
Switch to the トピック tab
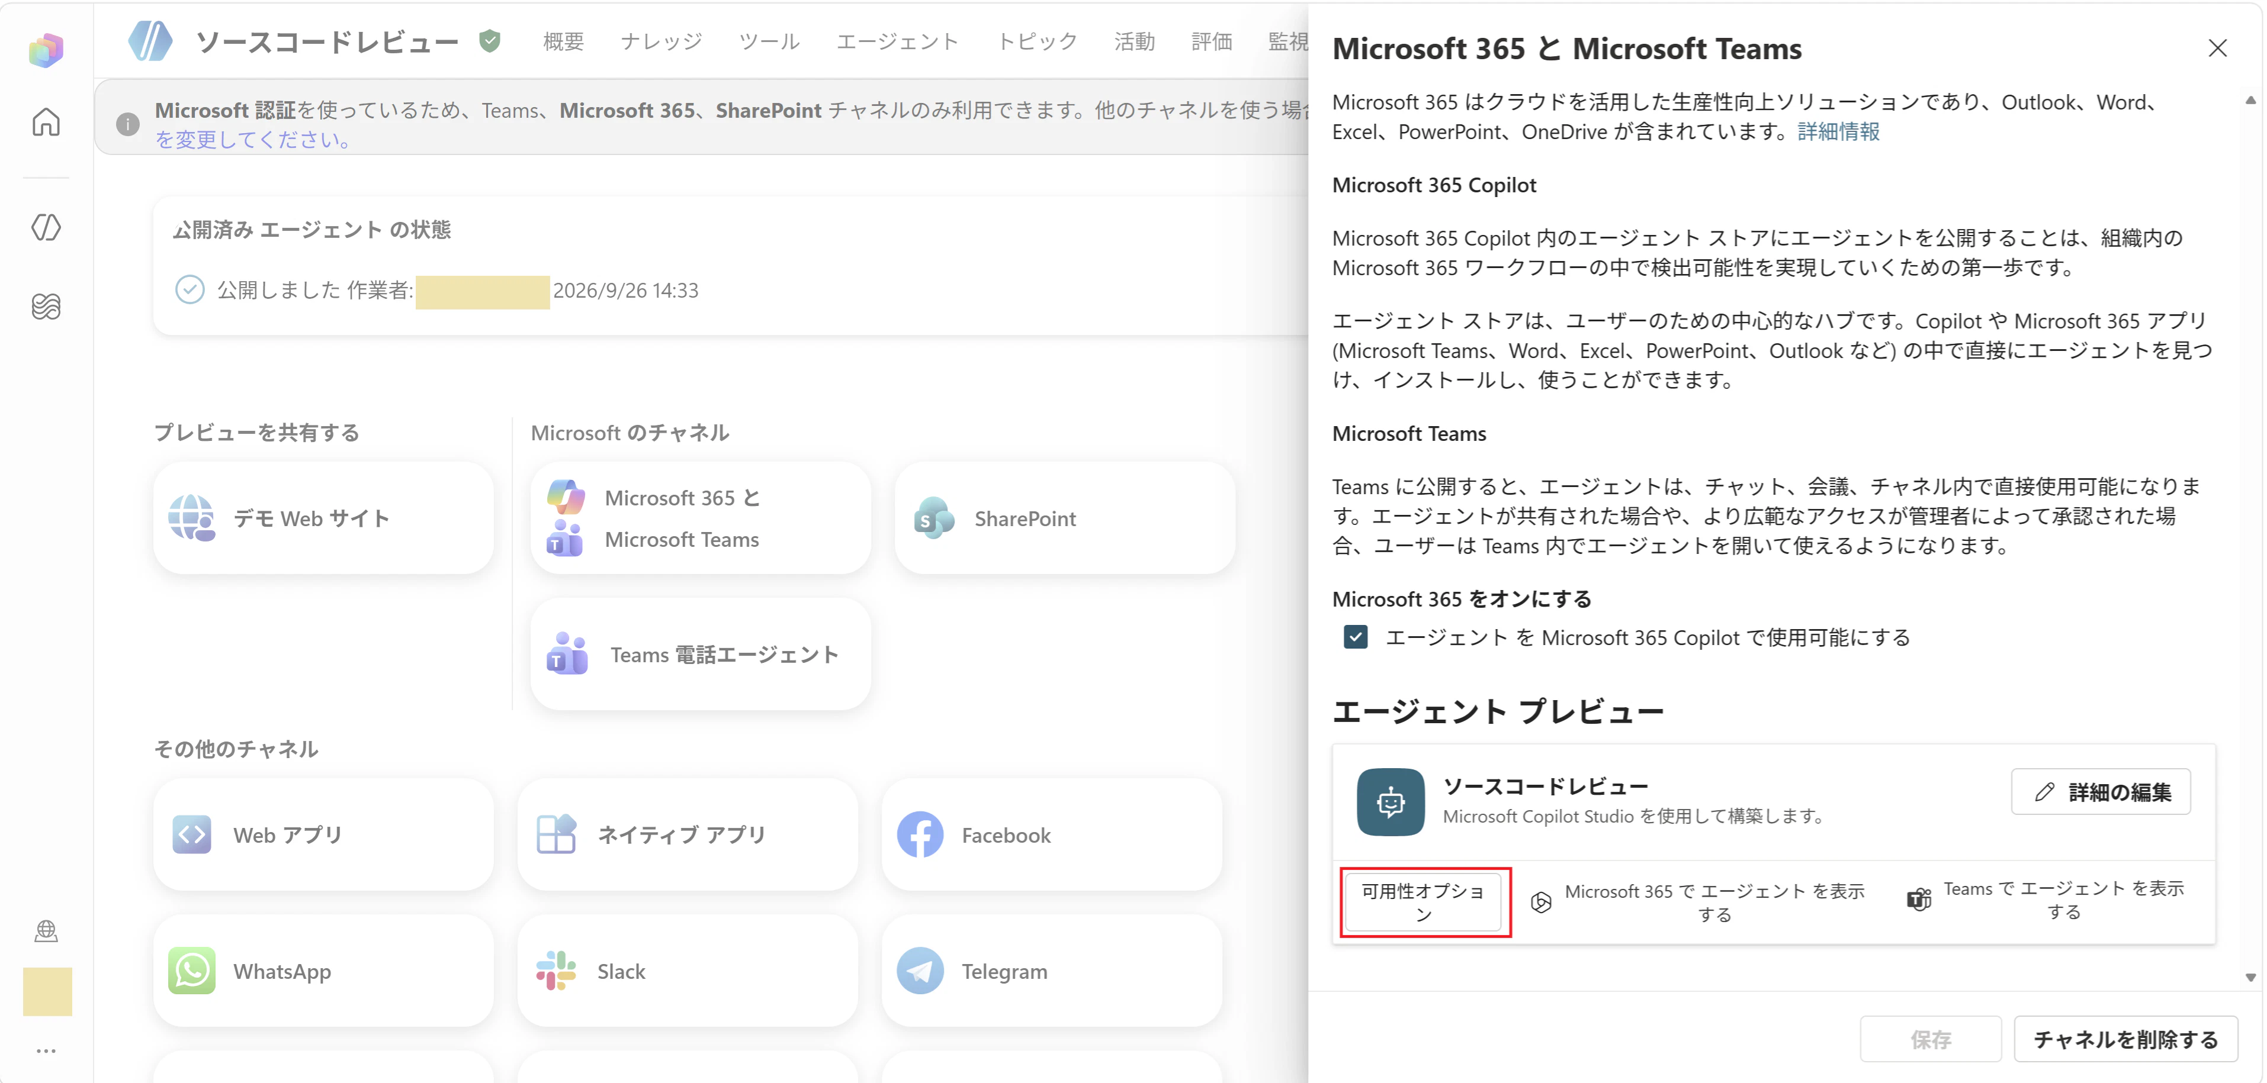point(1037,41)
